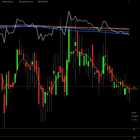Click the tallest green candlestick at the chart peak
Screen dimensions: 140x140
tap(69, 45)
